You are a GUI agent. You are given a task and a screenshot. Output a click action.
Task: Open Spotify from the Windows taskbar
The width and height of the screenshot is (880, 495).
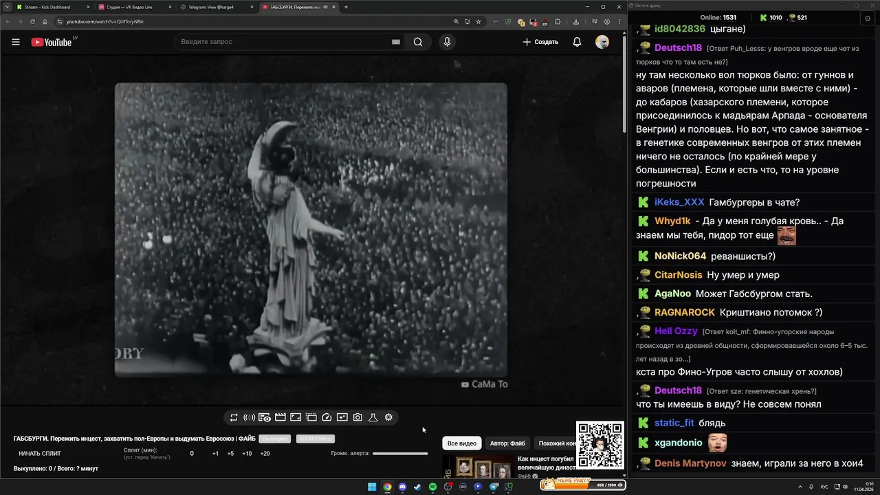(x=432, y=487)
